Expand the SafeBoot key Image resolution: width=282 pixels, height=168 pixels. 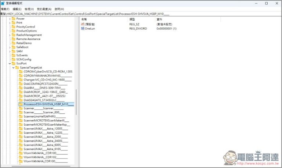pos(10,47)
